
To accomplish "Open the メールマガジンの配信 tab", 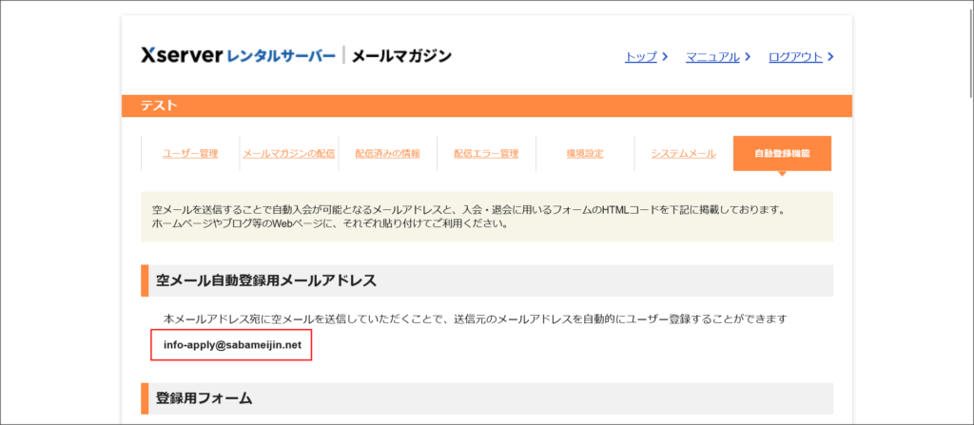I will [288, 154].
